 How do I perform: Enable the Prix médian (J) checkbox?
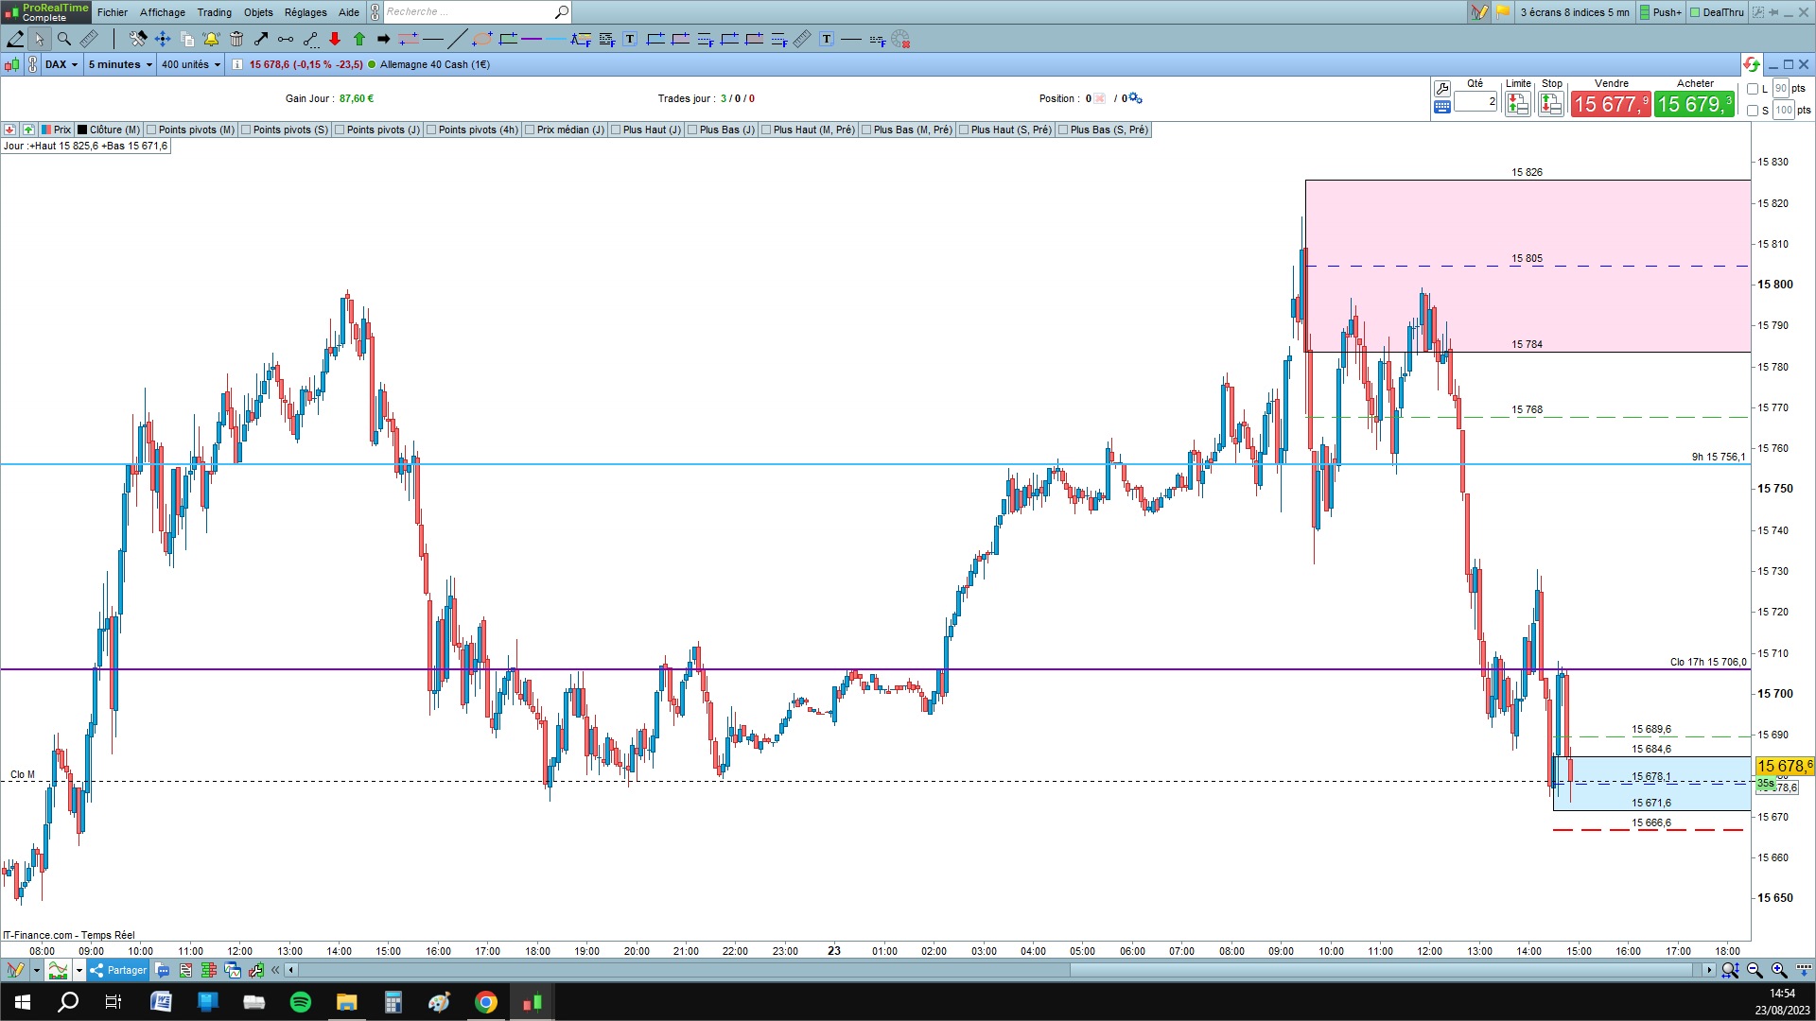[x=530, y=130]
